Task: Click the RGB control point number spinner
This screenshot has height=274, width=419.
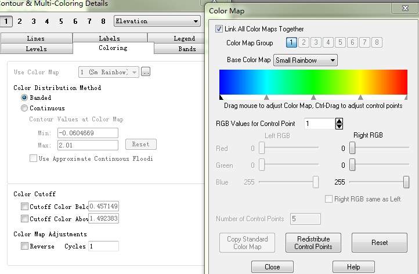Action: pos(339,124)
